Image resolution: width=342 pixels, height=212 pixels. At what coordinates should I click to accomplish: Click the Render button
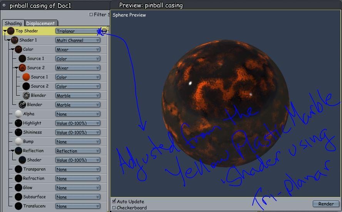[x=326, y=204]
